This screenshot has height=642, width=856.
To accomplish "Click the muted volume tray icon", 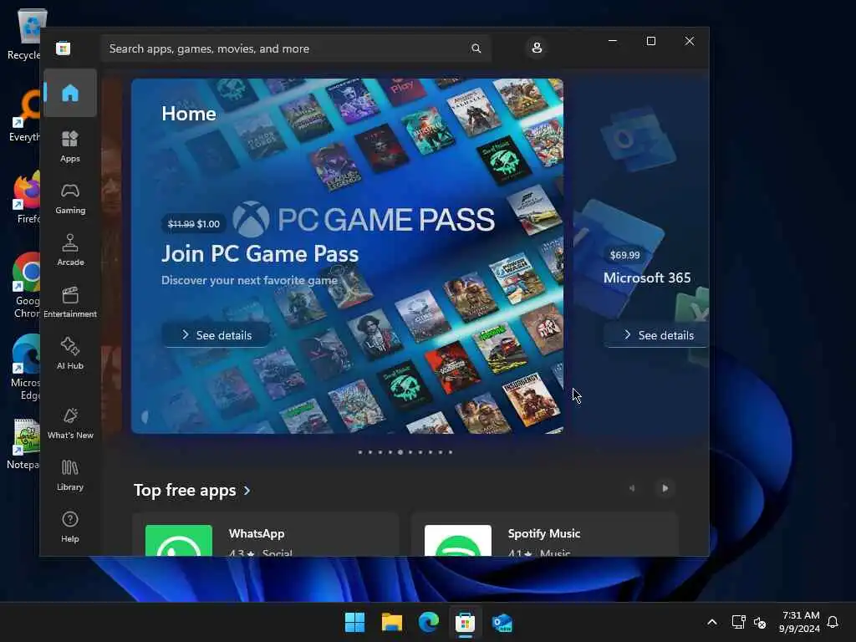I will (x=759, y=622).
